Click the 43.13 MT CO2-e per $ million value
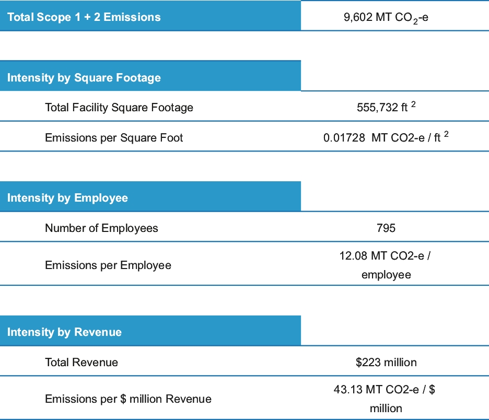 click(386, 399)
